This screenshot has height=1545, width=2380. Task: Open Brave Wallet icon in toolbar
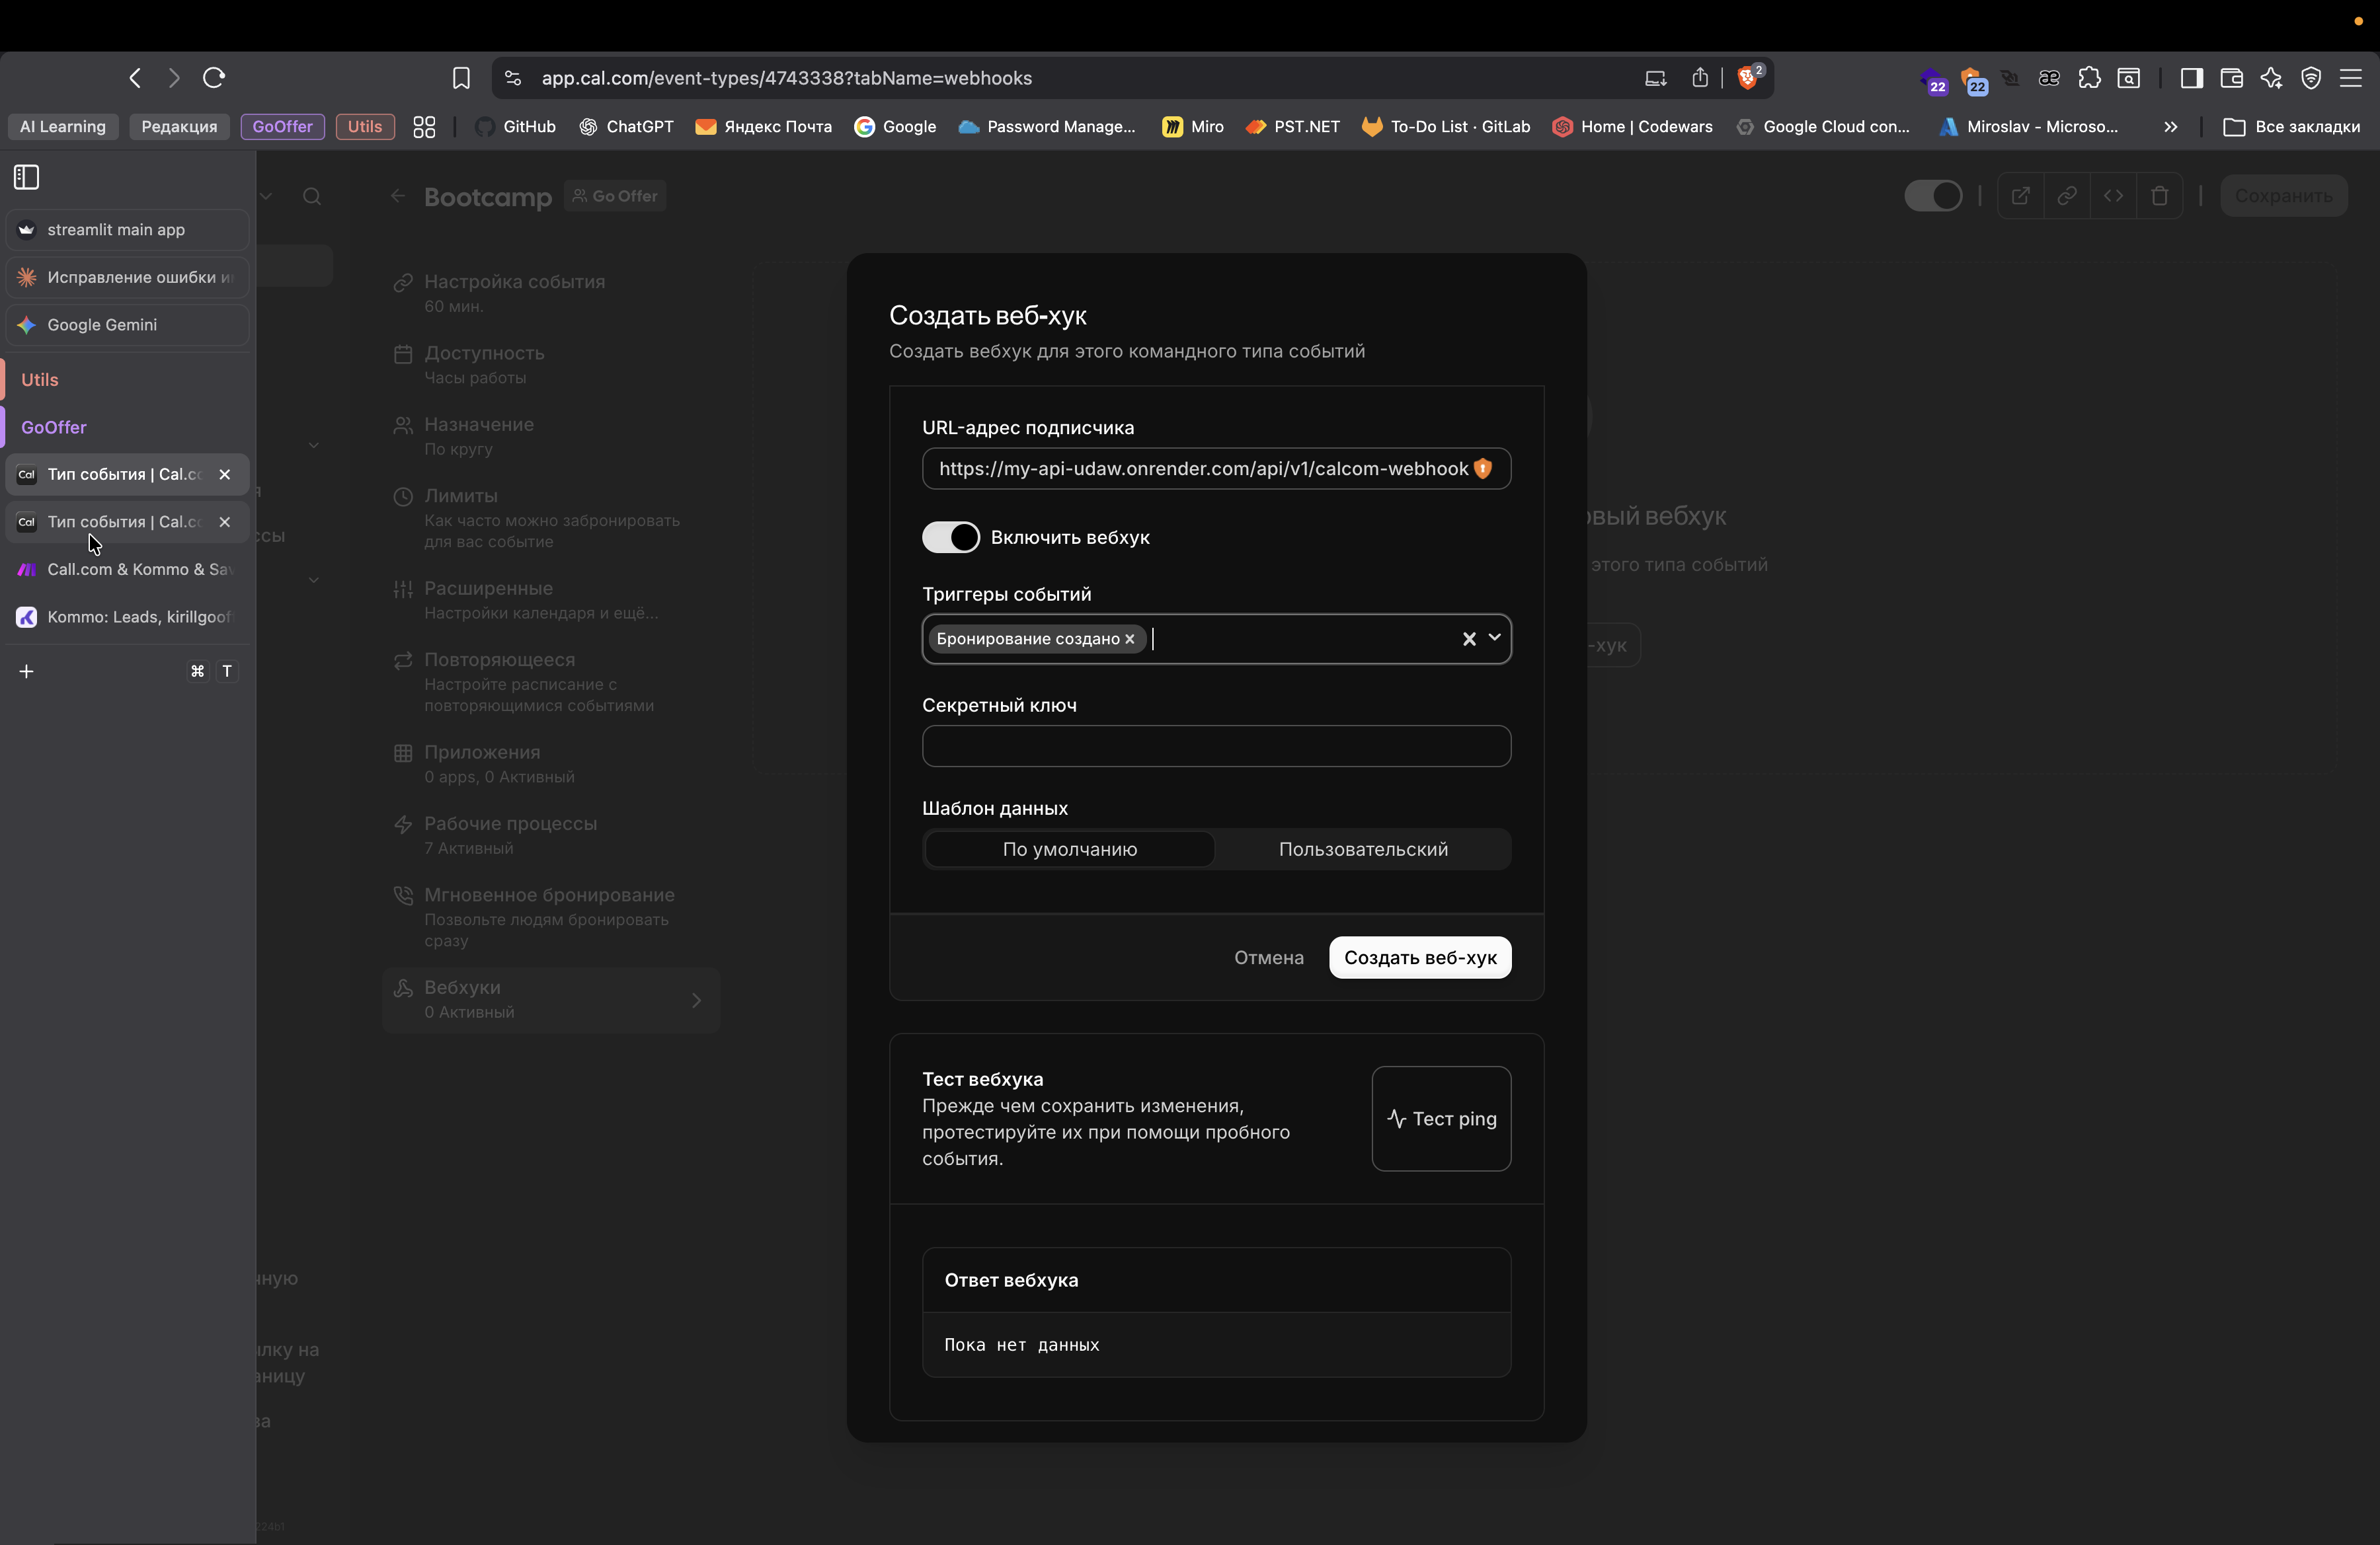(x=2231, y=78)
